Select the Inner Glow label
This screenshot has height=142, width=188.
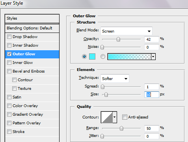point(23,63)
